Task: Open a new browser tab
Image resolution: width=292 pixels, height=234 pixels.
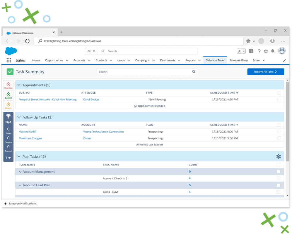Action: [61, 32]
